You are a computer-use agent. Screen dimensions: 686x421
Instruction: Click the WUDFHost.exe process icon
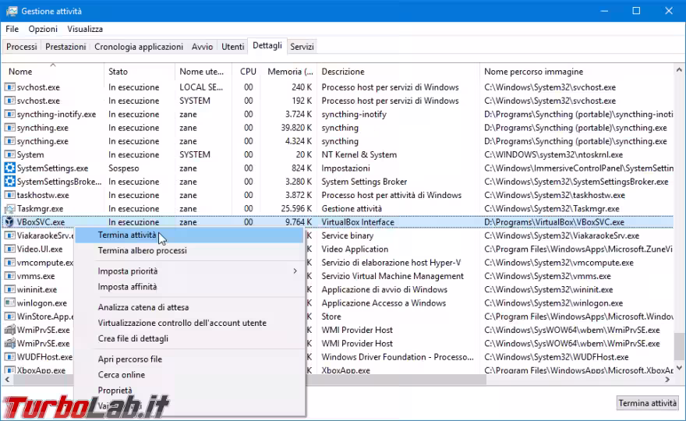[9, 356]
